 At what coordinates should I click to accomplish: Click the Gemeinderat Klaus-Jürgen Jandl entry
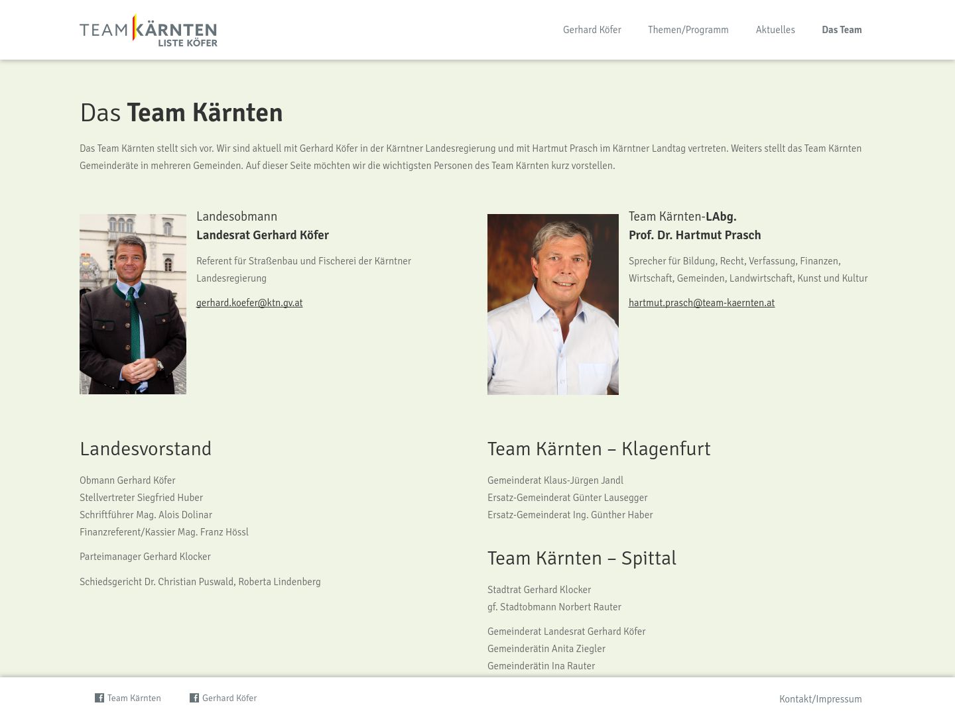(x=555, y=480)
